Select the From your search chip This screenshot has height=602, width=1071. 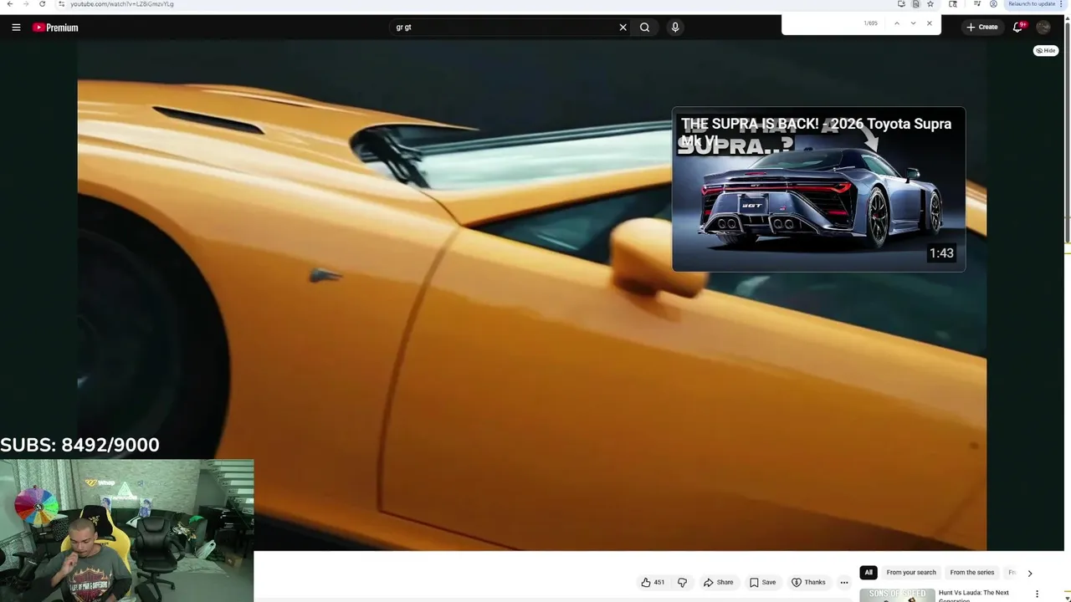911,573
